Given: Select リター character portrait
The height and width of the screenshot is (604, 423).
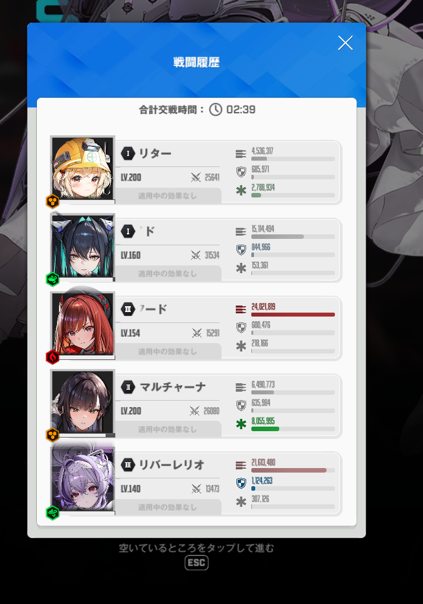Looking at the screenshot, I should [83, 168].
